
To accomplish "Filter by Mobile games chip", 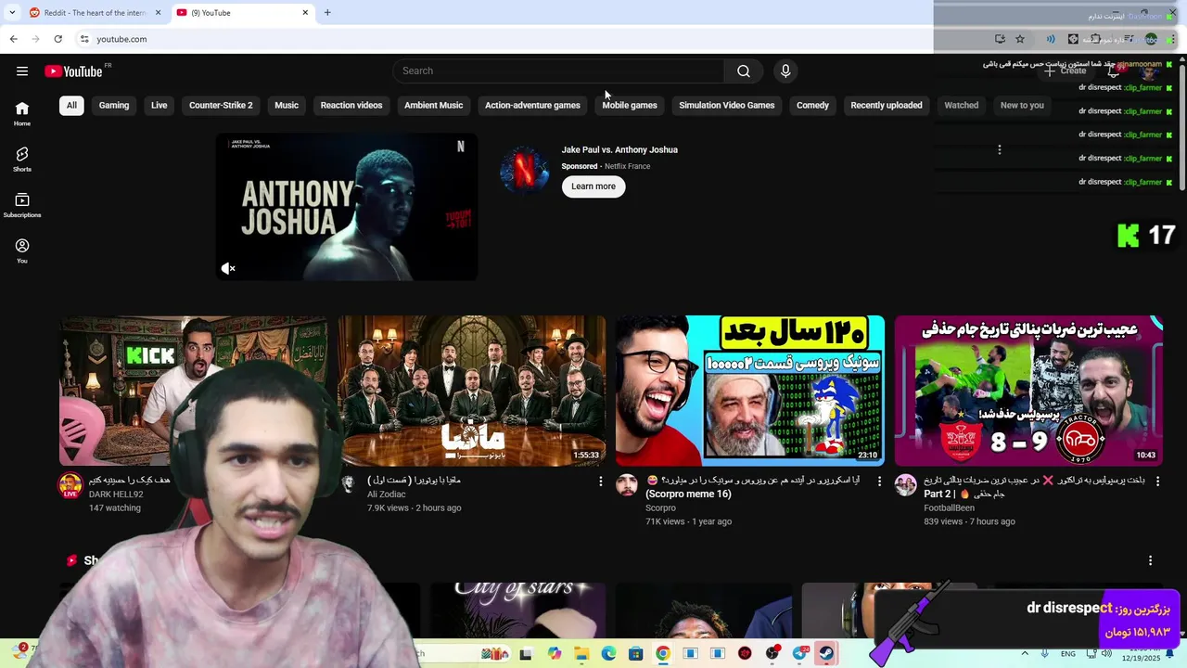I will coord(630,105).
